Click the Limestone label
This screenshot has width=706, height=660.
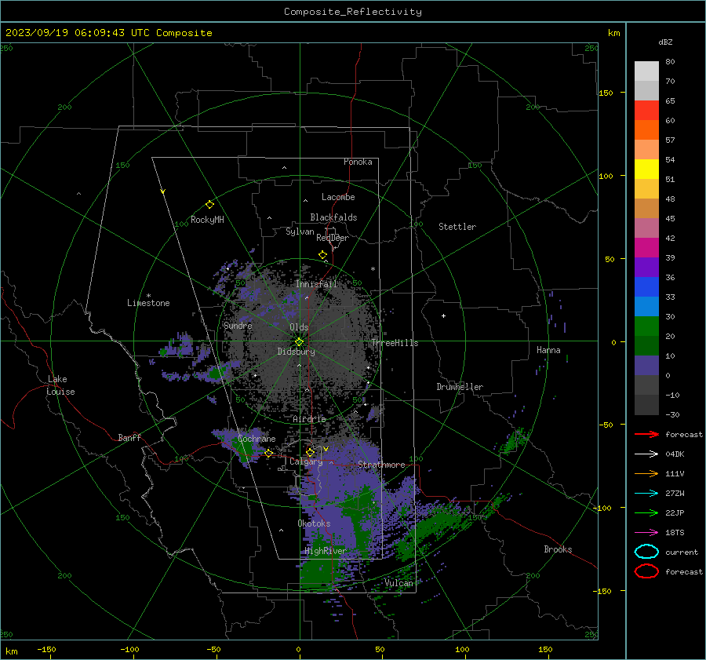click(148, 303)
